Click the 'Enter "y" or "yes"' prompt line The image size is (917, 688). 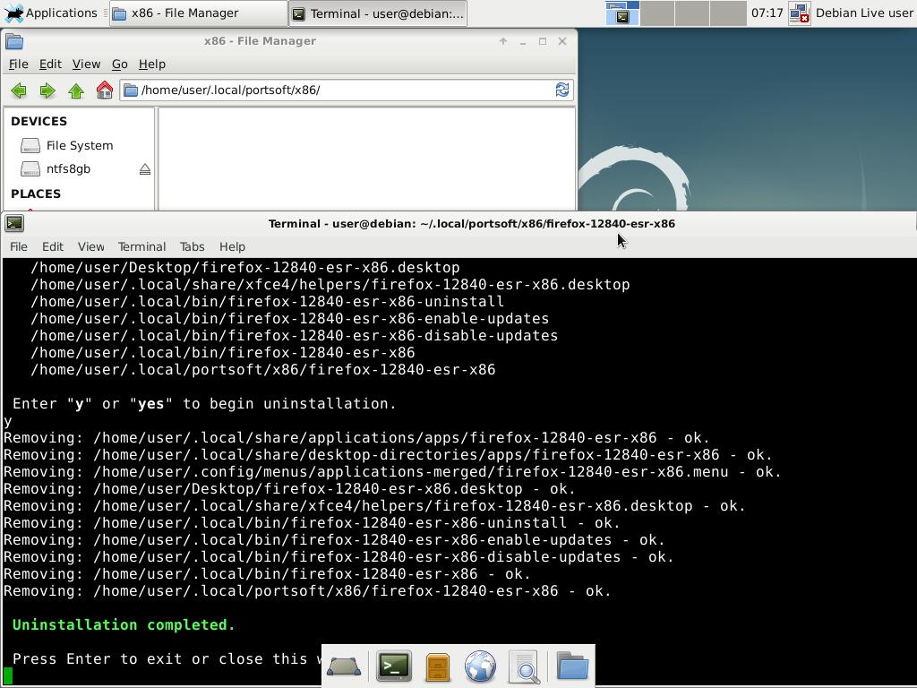204,404
